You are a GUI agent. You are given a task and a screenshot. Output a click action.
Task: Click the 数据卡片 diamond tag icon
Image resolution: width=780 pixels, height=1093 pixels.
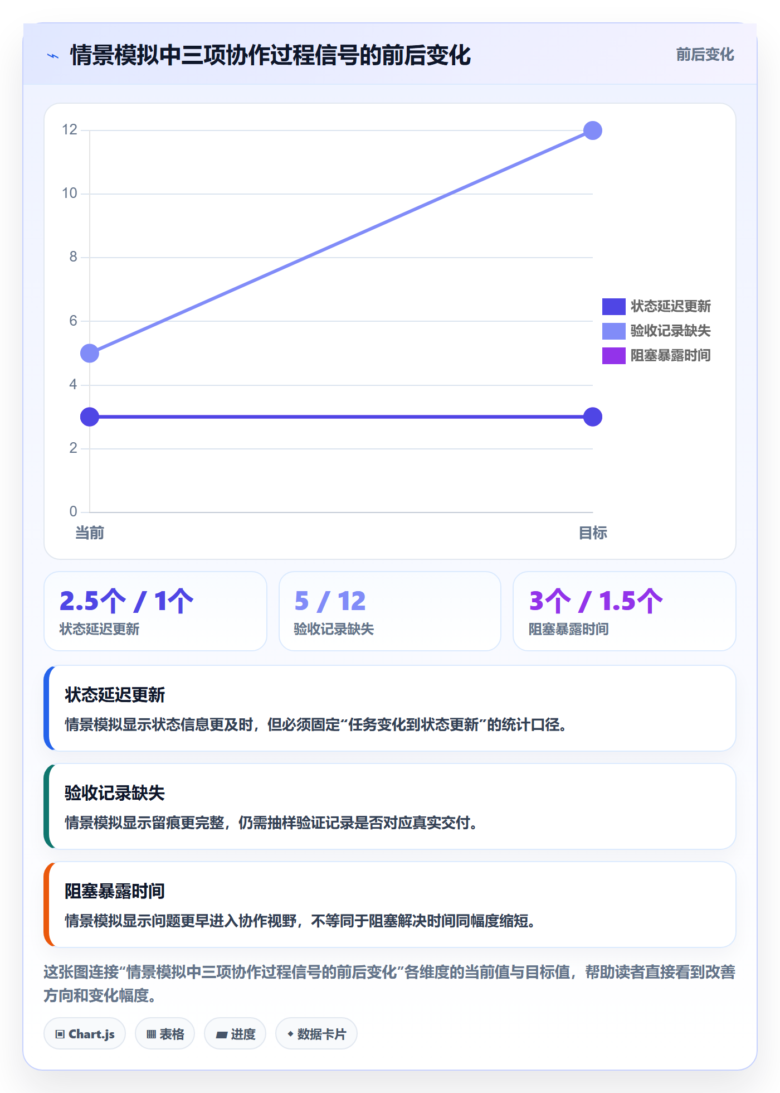click(290, 1034)
